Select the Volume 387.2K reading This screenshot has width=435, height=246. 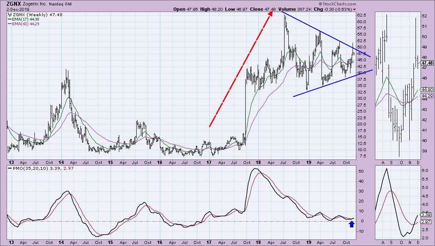pos(295,9)
